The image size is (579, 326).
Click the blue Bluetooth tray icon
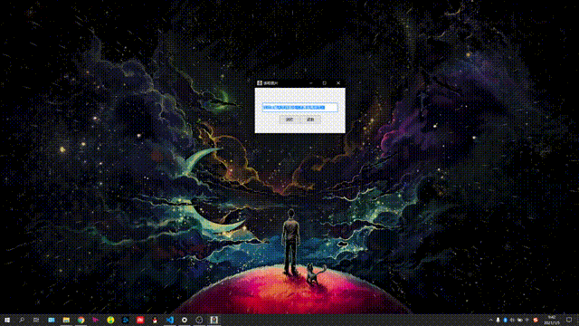tap(505, 320)
